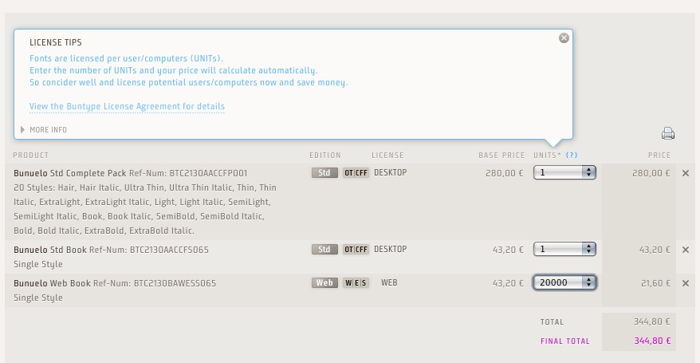Click the units help question mark
Viewport: 700px width, 363px height.
pos(572,156)
